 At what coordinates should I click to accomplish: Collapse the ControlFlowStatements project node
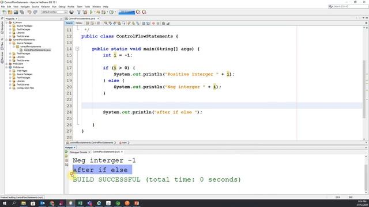click(x=6, y=40)
